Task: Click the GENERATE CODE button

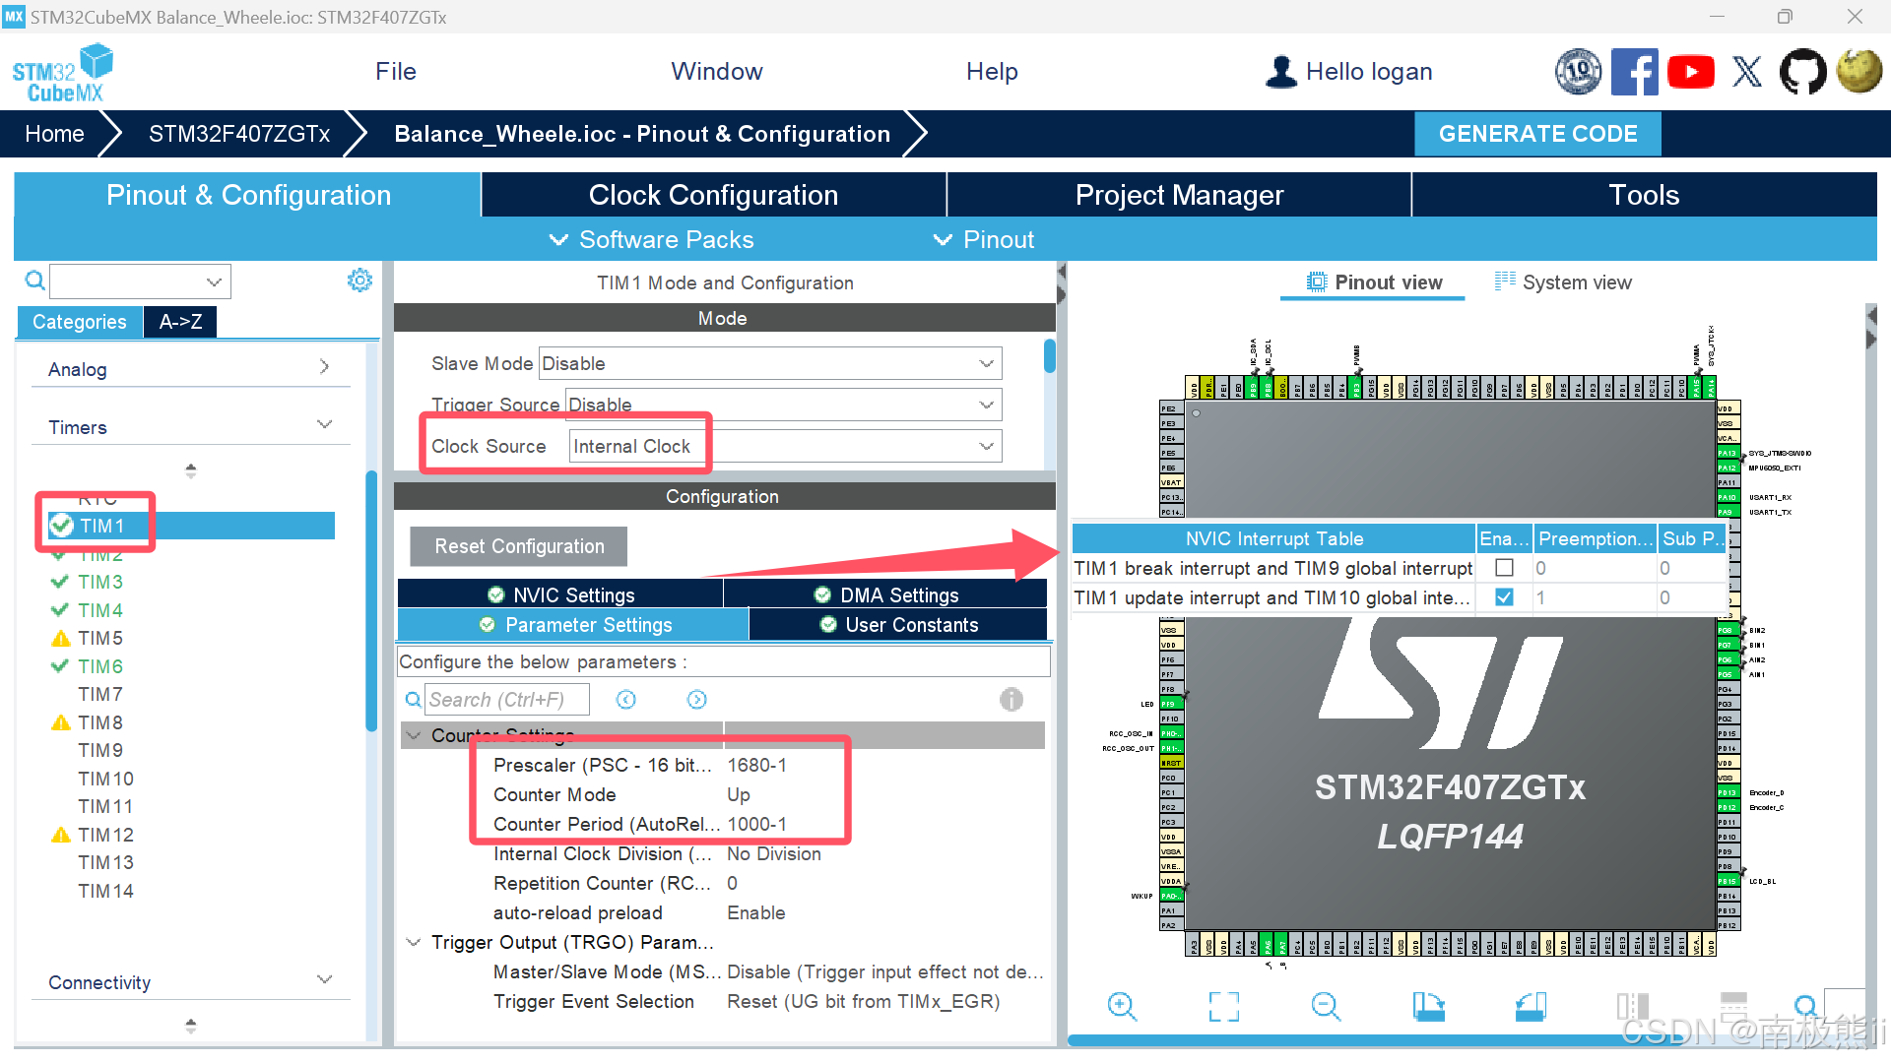Action: click(x=1537, y=134)
